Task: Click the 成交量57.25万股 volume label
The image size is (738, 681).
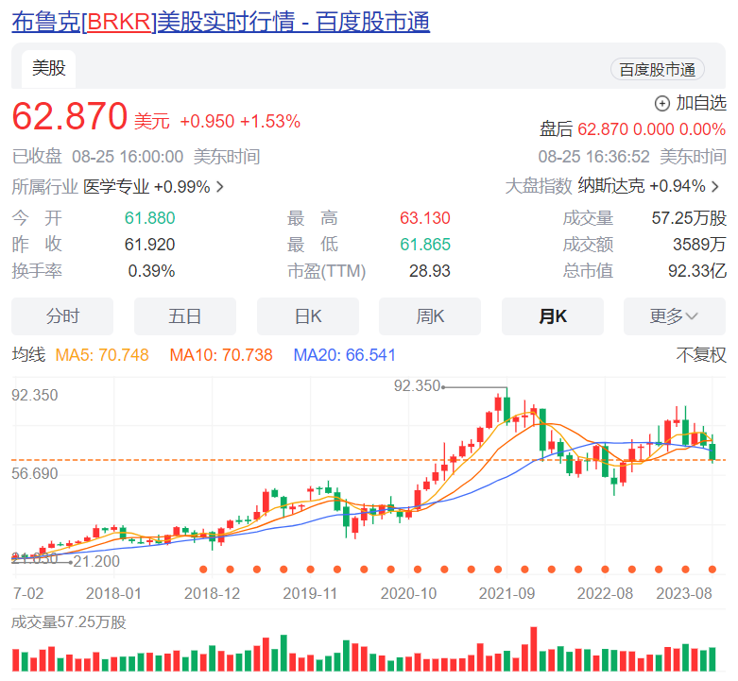Action: (x=69, y=622)
